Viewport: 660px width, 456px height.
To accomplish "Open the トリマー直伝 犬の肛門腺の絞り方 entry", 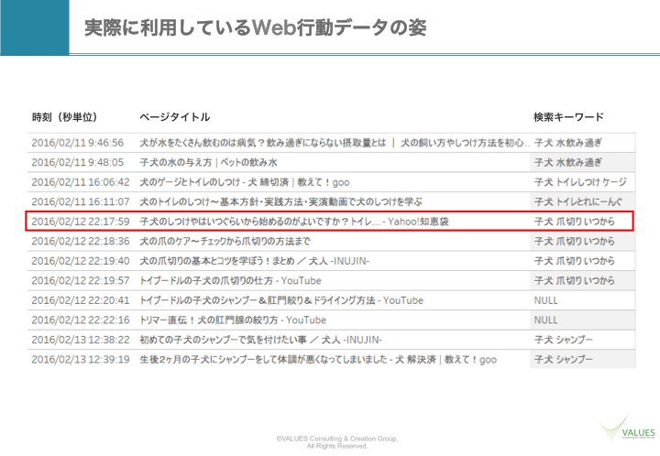I will point(232,320).
